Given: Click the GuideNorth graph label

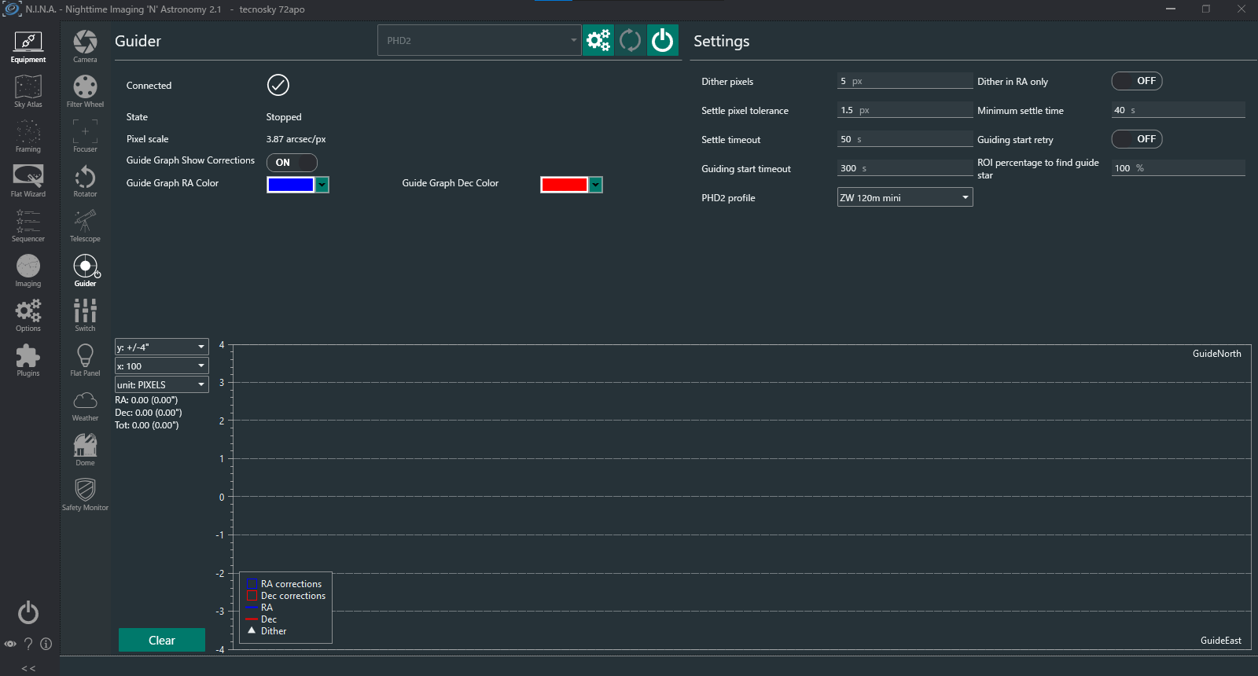Looking at the screenshot, I should (1217, 354).
